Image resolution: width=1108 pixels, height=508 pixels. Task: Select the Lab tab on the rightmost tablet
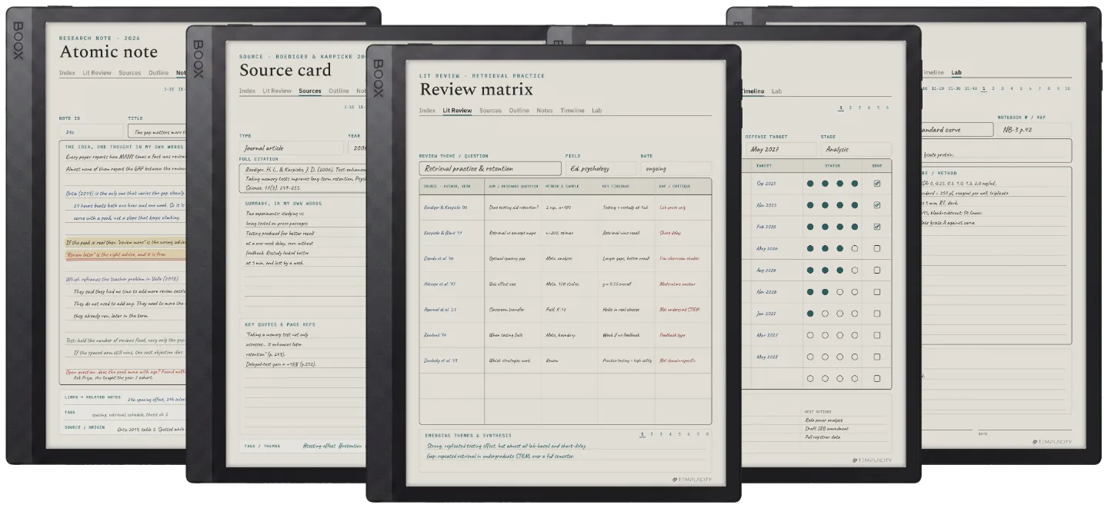click(x=956, y=73)
